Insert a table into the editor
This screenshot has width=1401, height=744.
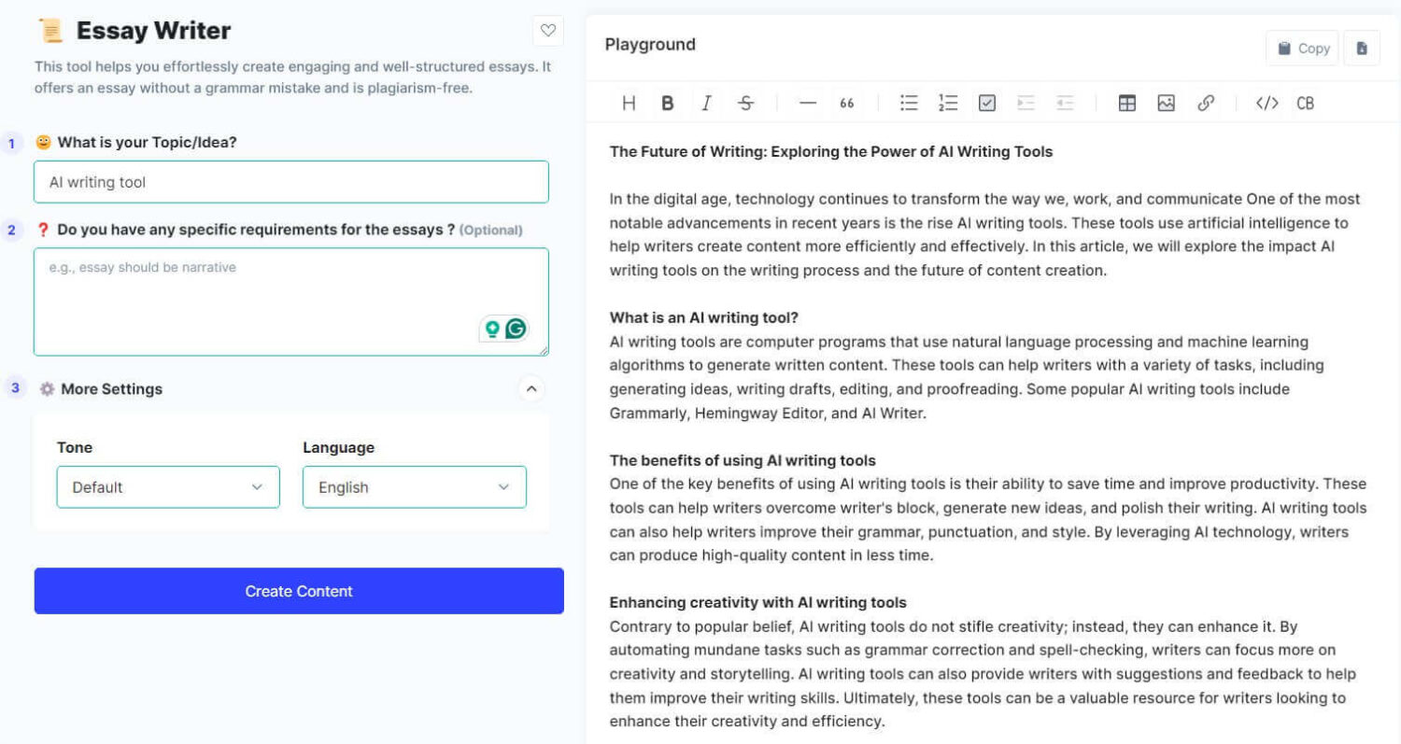[1127, 104]
